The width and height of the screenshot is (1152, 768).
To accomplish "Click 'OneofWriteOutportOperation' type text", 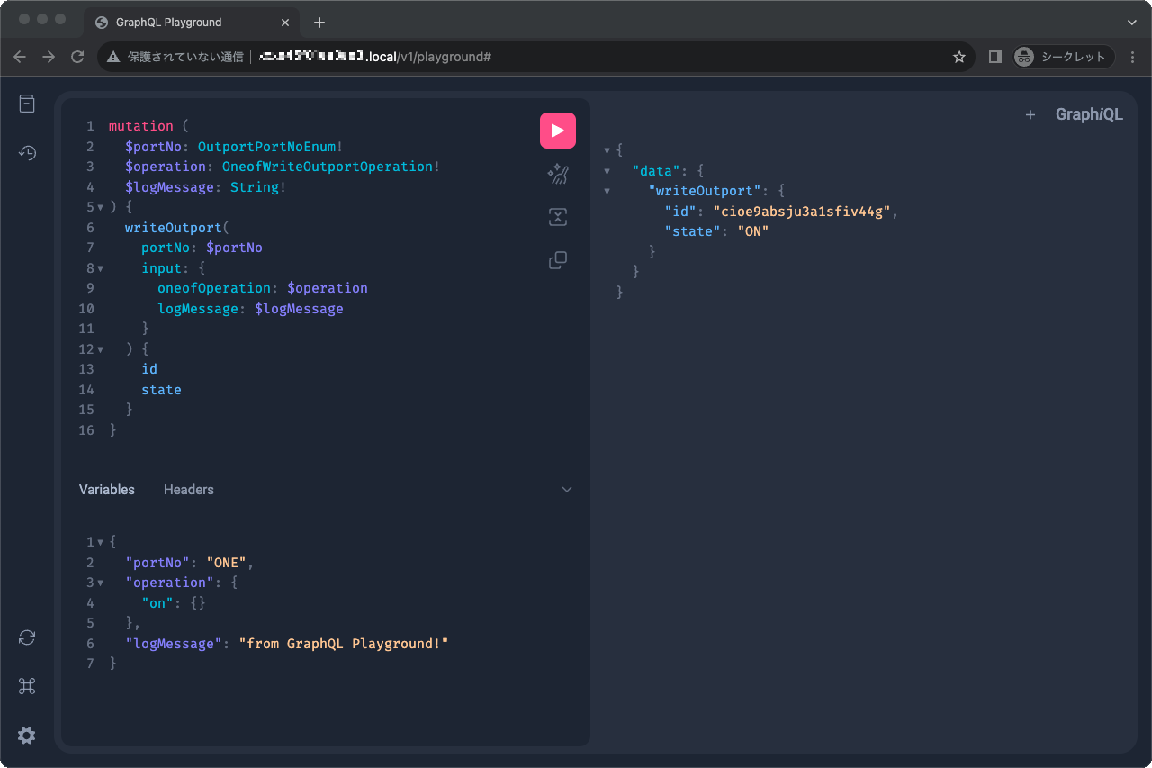I will [x=328, y=167].
